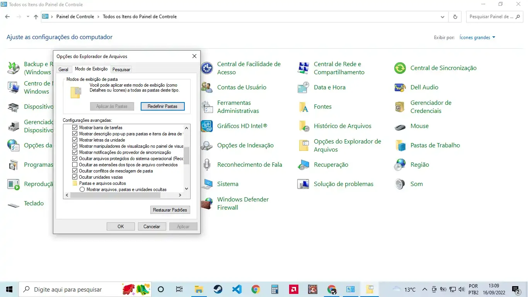Open Pastas de Trabalho icon
This screenshot has width=528, height=297.
400,145
